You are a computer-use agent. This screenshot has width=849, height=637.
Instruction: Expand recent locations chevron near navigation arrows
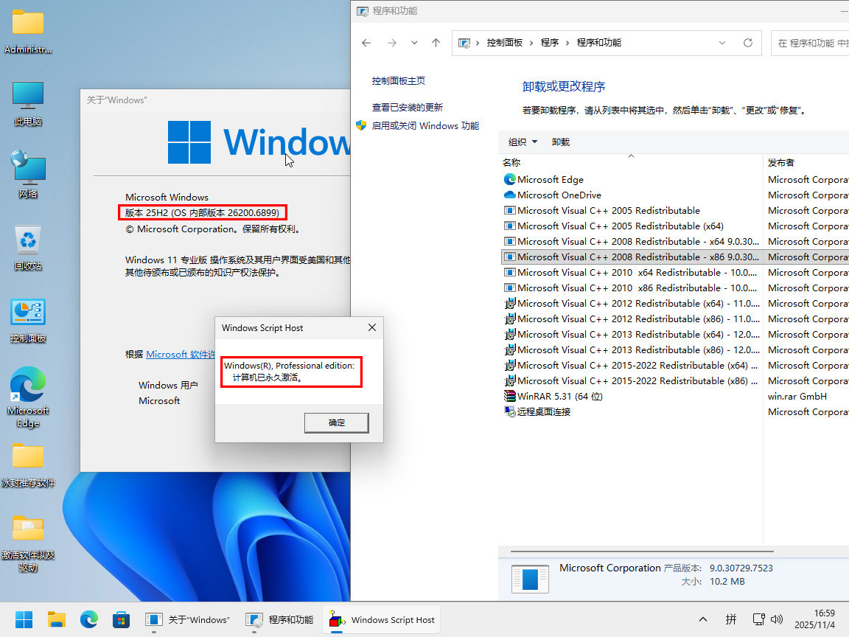pyautogui.click(x=414, y=43)
